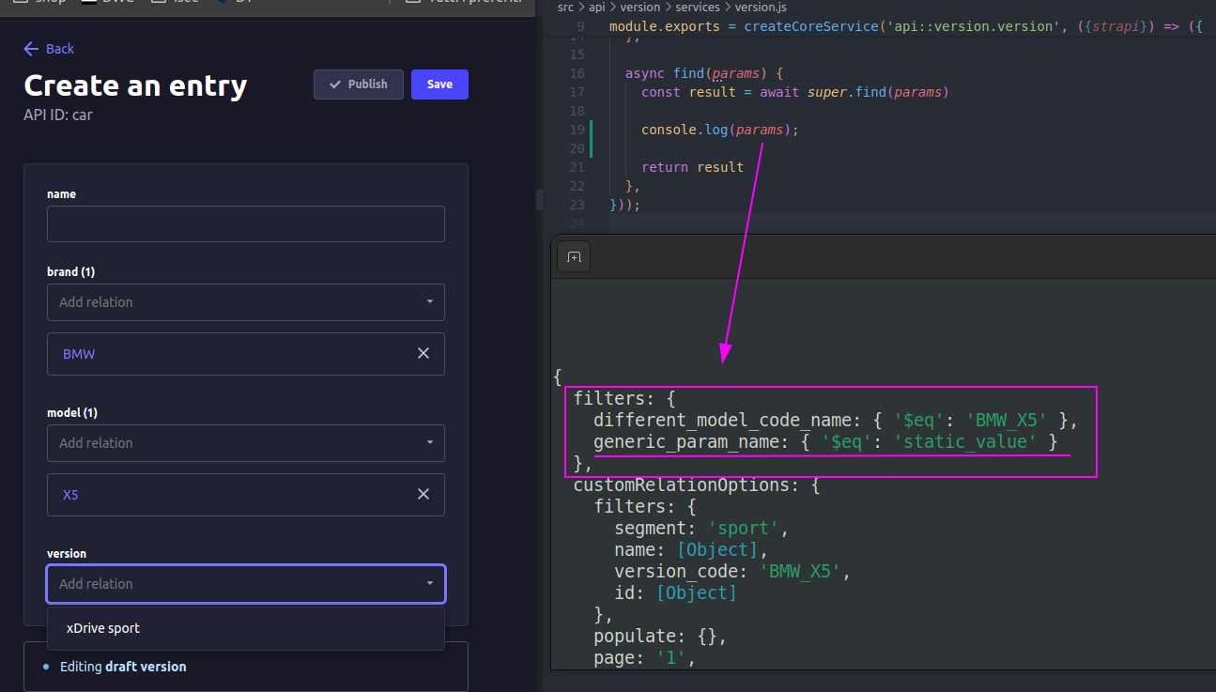The width and height of the screenshot is (1216, 692).
Task: Click the 'brand (1)' field label
Action: pos(71,272)
